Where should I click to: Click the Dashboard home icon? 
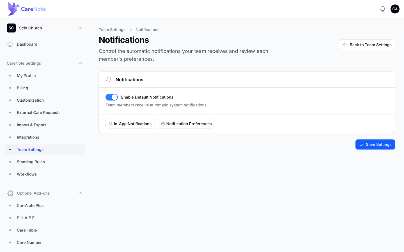pos(10,44)
